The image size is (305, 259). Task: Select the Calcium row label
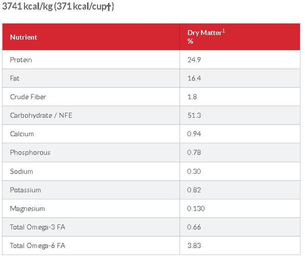click(22, 134)
